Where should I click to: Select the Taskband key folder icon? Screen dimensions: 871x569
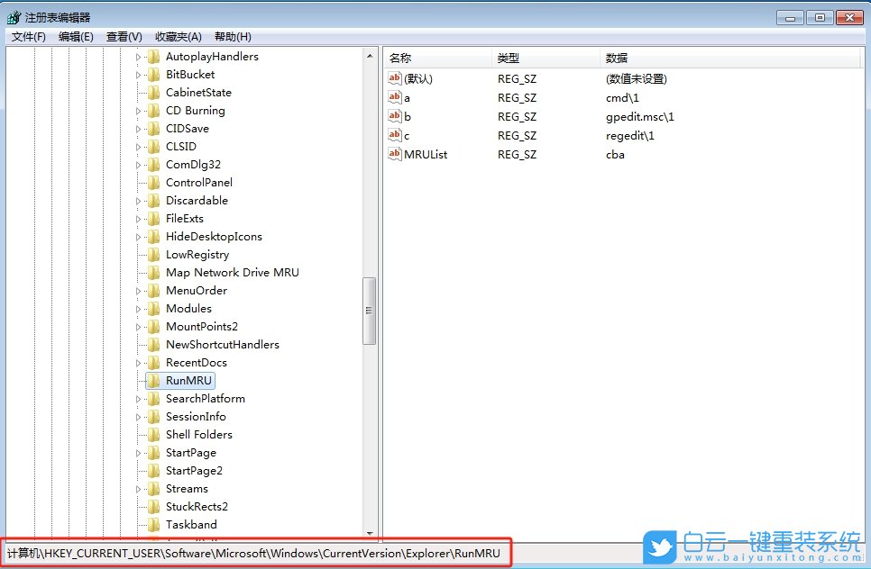coord(153,524)
